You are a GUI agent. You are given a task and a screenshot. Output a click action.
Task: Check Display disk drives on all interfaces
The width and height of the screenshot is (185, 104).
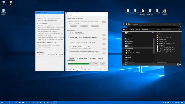point(37,18)
